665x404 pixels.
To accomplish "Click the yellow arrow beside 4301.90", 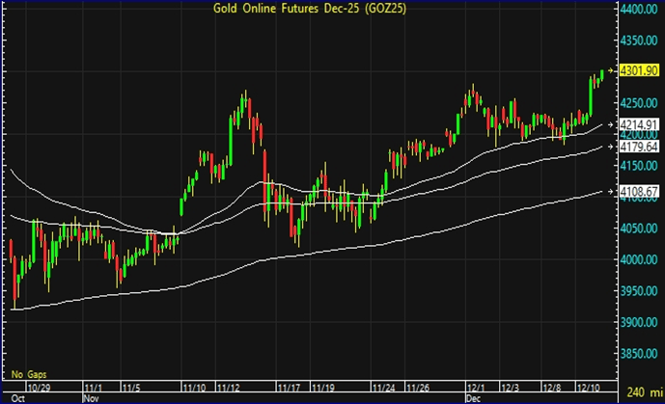I will 614,71.
